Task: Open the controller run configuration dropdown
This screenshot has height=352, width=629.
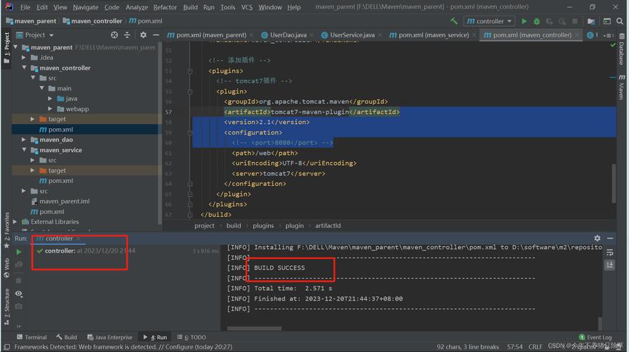Action: click(x=490, y=21)
